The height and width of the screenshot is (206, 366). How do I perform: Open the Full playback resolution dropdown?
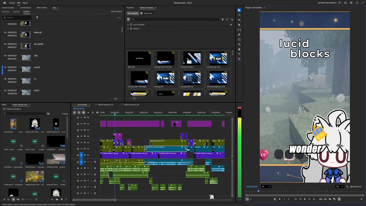339,186
